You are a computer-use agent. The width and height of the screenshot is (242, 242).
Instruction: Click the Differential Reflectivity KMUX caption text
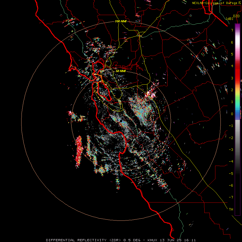[x=121, y=240]
